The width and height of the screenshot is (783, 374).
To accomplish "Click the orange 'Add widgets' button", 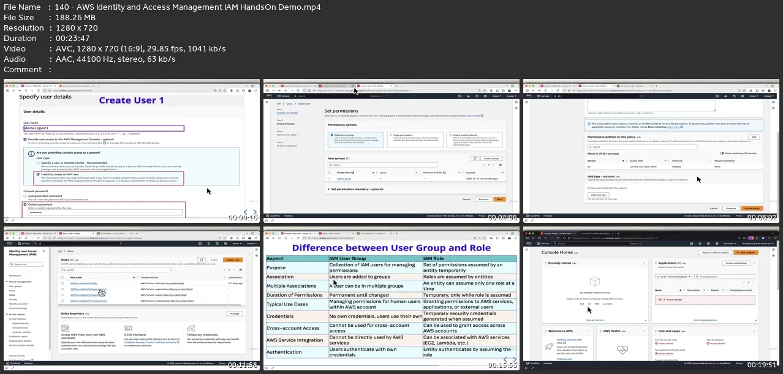I will click(x=747, y=252).
